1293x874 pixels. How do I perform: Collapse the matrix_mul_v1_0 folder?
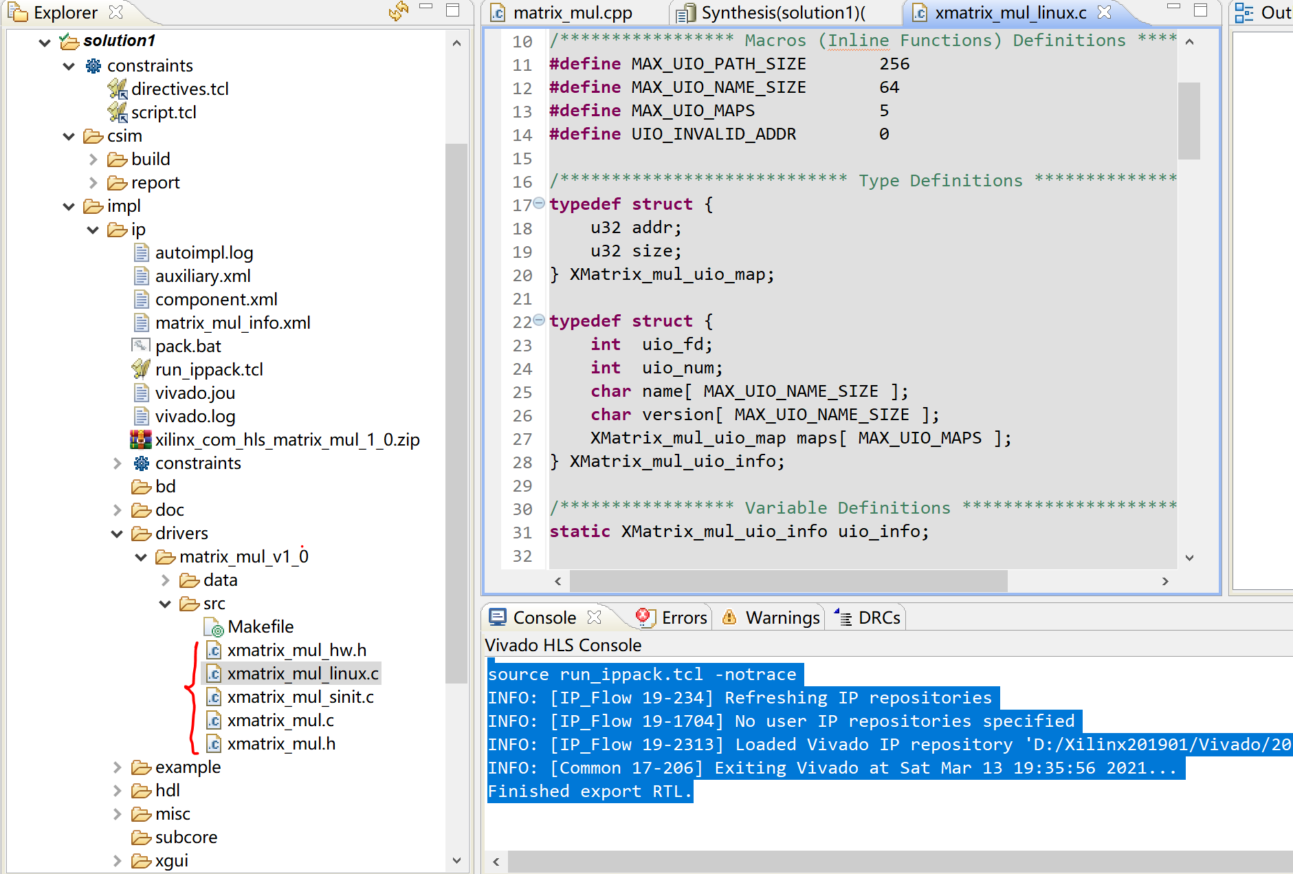pyautogui.click(x=141, y=557)
